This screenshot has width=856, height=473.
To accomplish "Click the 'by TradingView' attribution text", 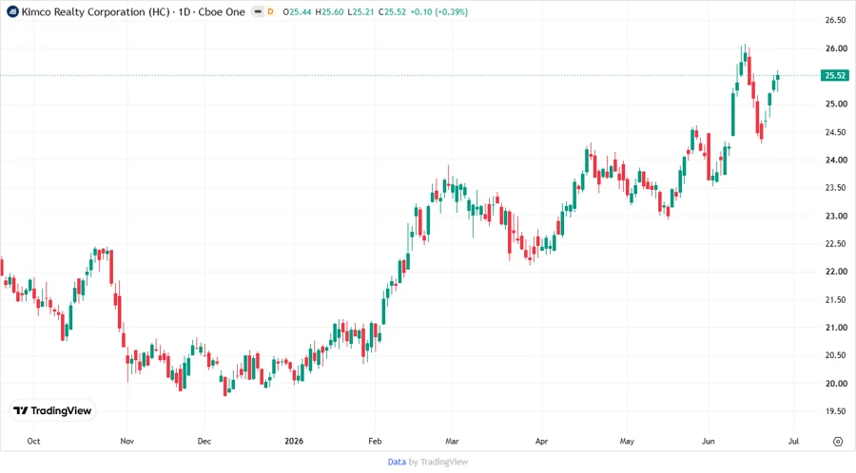I will (x=438, y=462).
